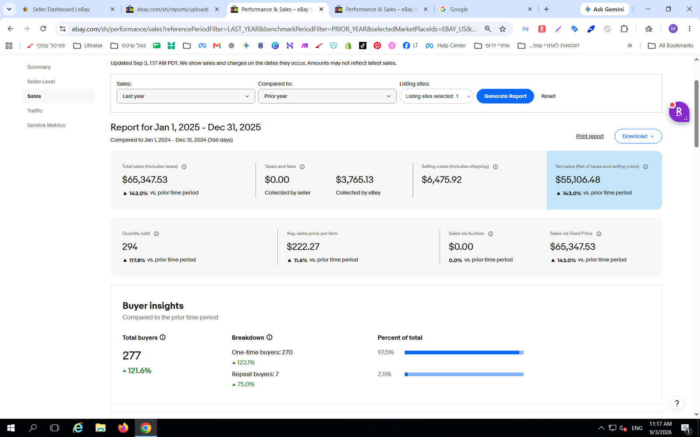
Task: Expand the Sales period dropdown showing Last year
Action: pyautogui.click(x=186, y=96)
